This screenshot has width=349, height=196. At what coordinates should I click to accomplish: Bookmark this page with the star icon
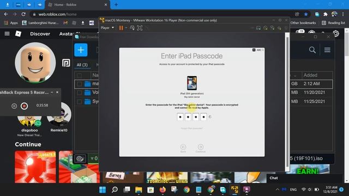pos(306,14)
